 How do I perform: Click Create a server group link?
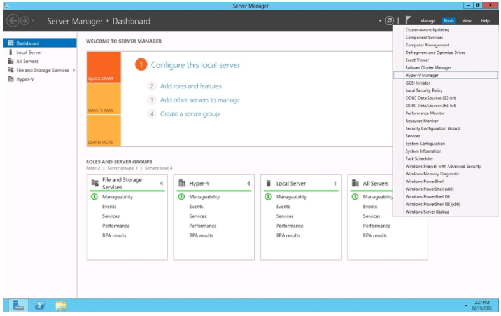pyautogui.click(x=190, y=114)
